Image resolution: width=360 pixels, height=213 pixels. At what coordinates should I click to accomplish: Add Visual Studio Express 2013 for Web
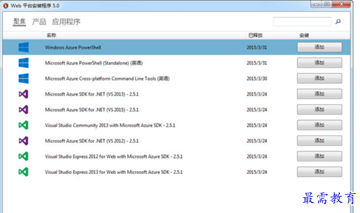tap(319, 172)
